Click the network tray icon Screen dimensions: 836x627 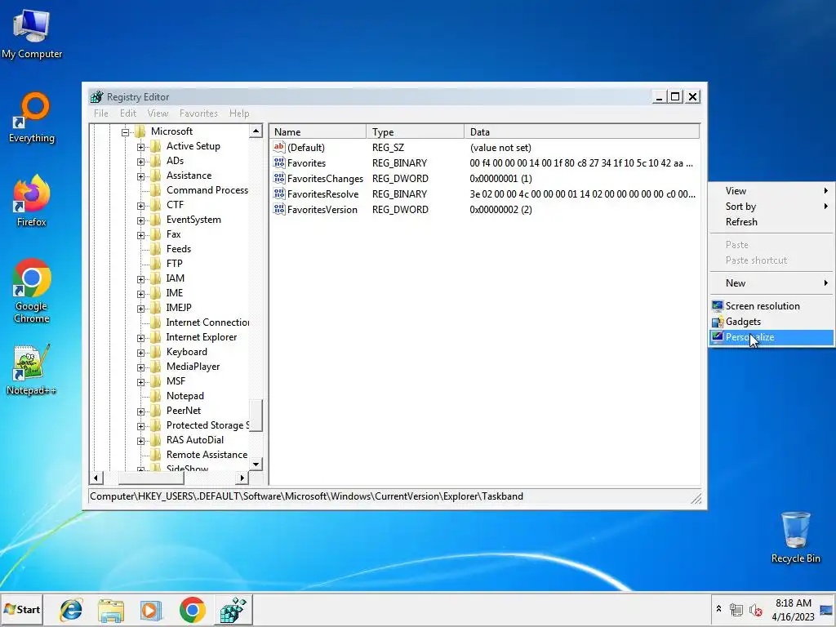[x=736, y=609]
